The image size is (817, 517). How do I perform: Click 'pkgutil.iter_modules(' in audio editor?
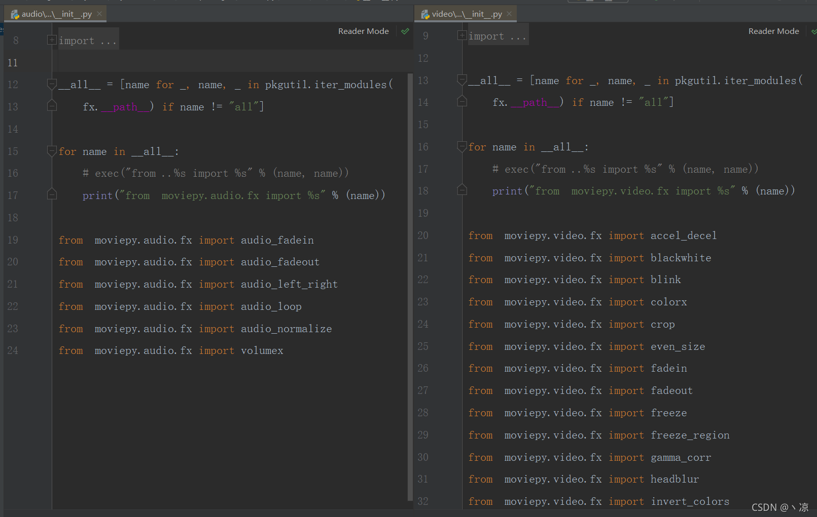(329, 85)
